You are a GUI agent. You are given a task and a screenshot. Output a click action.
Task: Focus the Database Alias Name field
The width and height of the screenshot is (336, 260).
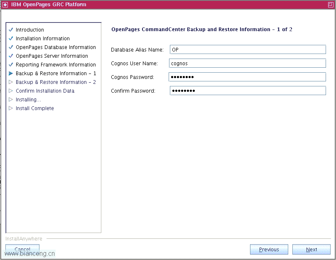[248, 49]
